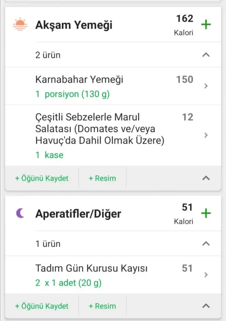Collapse Akşam Yemeği footer chevron
This screenshot has width=226, height=321.
[206, 178]
